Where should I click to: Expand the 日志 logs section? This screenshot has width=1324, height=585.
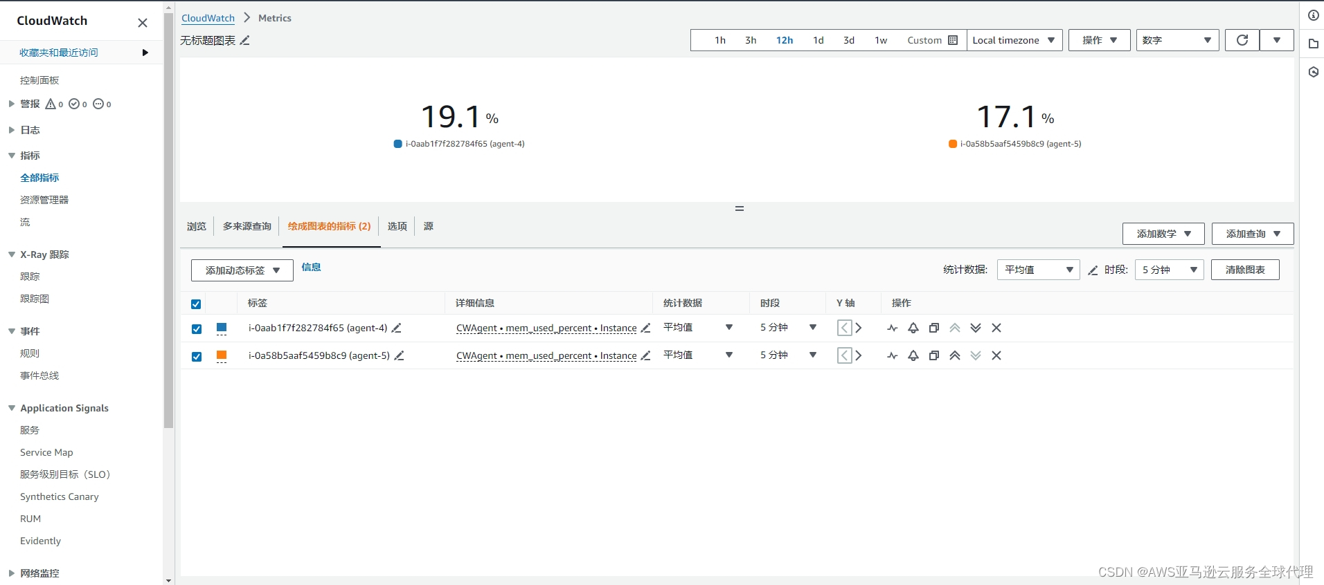click(x=11, y=130)
